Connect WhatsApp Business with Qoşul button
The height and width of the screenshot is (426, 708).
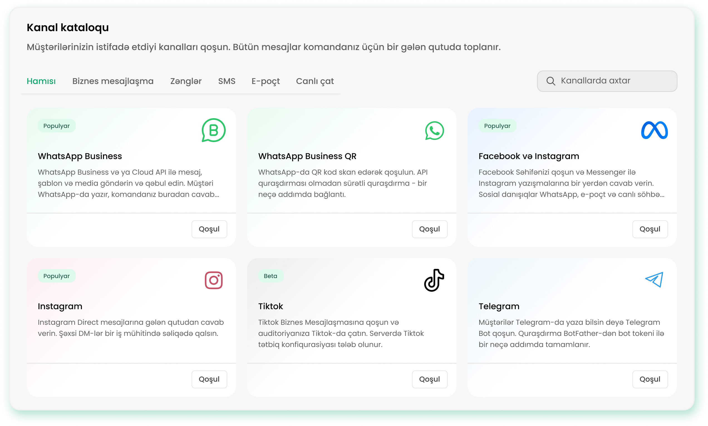pyautogui.click(x=209, y=229)
